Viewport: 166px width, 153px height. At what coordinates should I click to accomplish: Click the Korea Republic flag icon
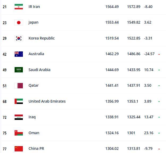point(19,38)
